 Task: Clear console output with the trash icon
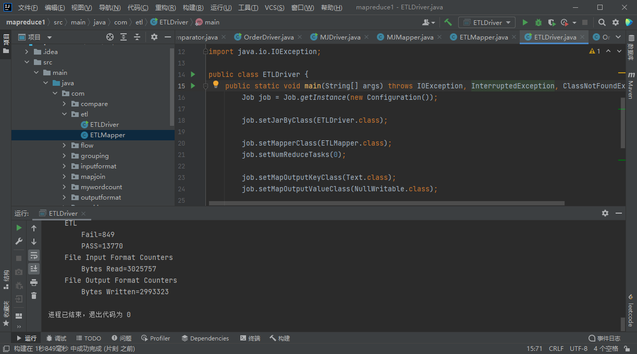click(x=34, y=295)
